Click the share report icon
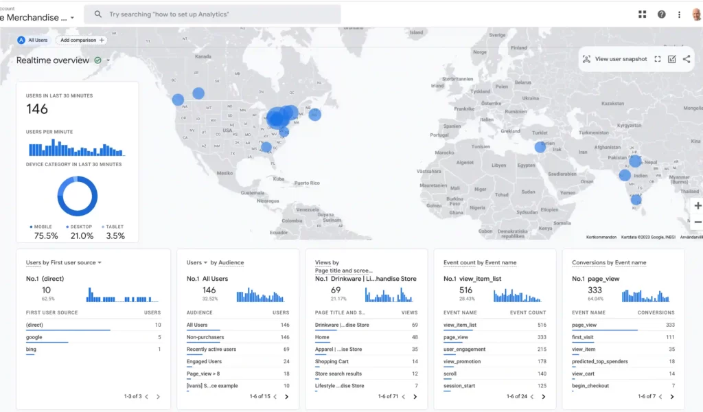The height and width of the screenshot is (412, 703). (687, 59)
